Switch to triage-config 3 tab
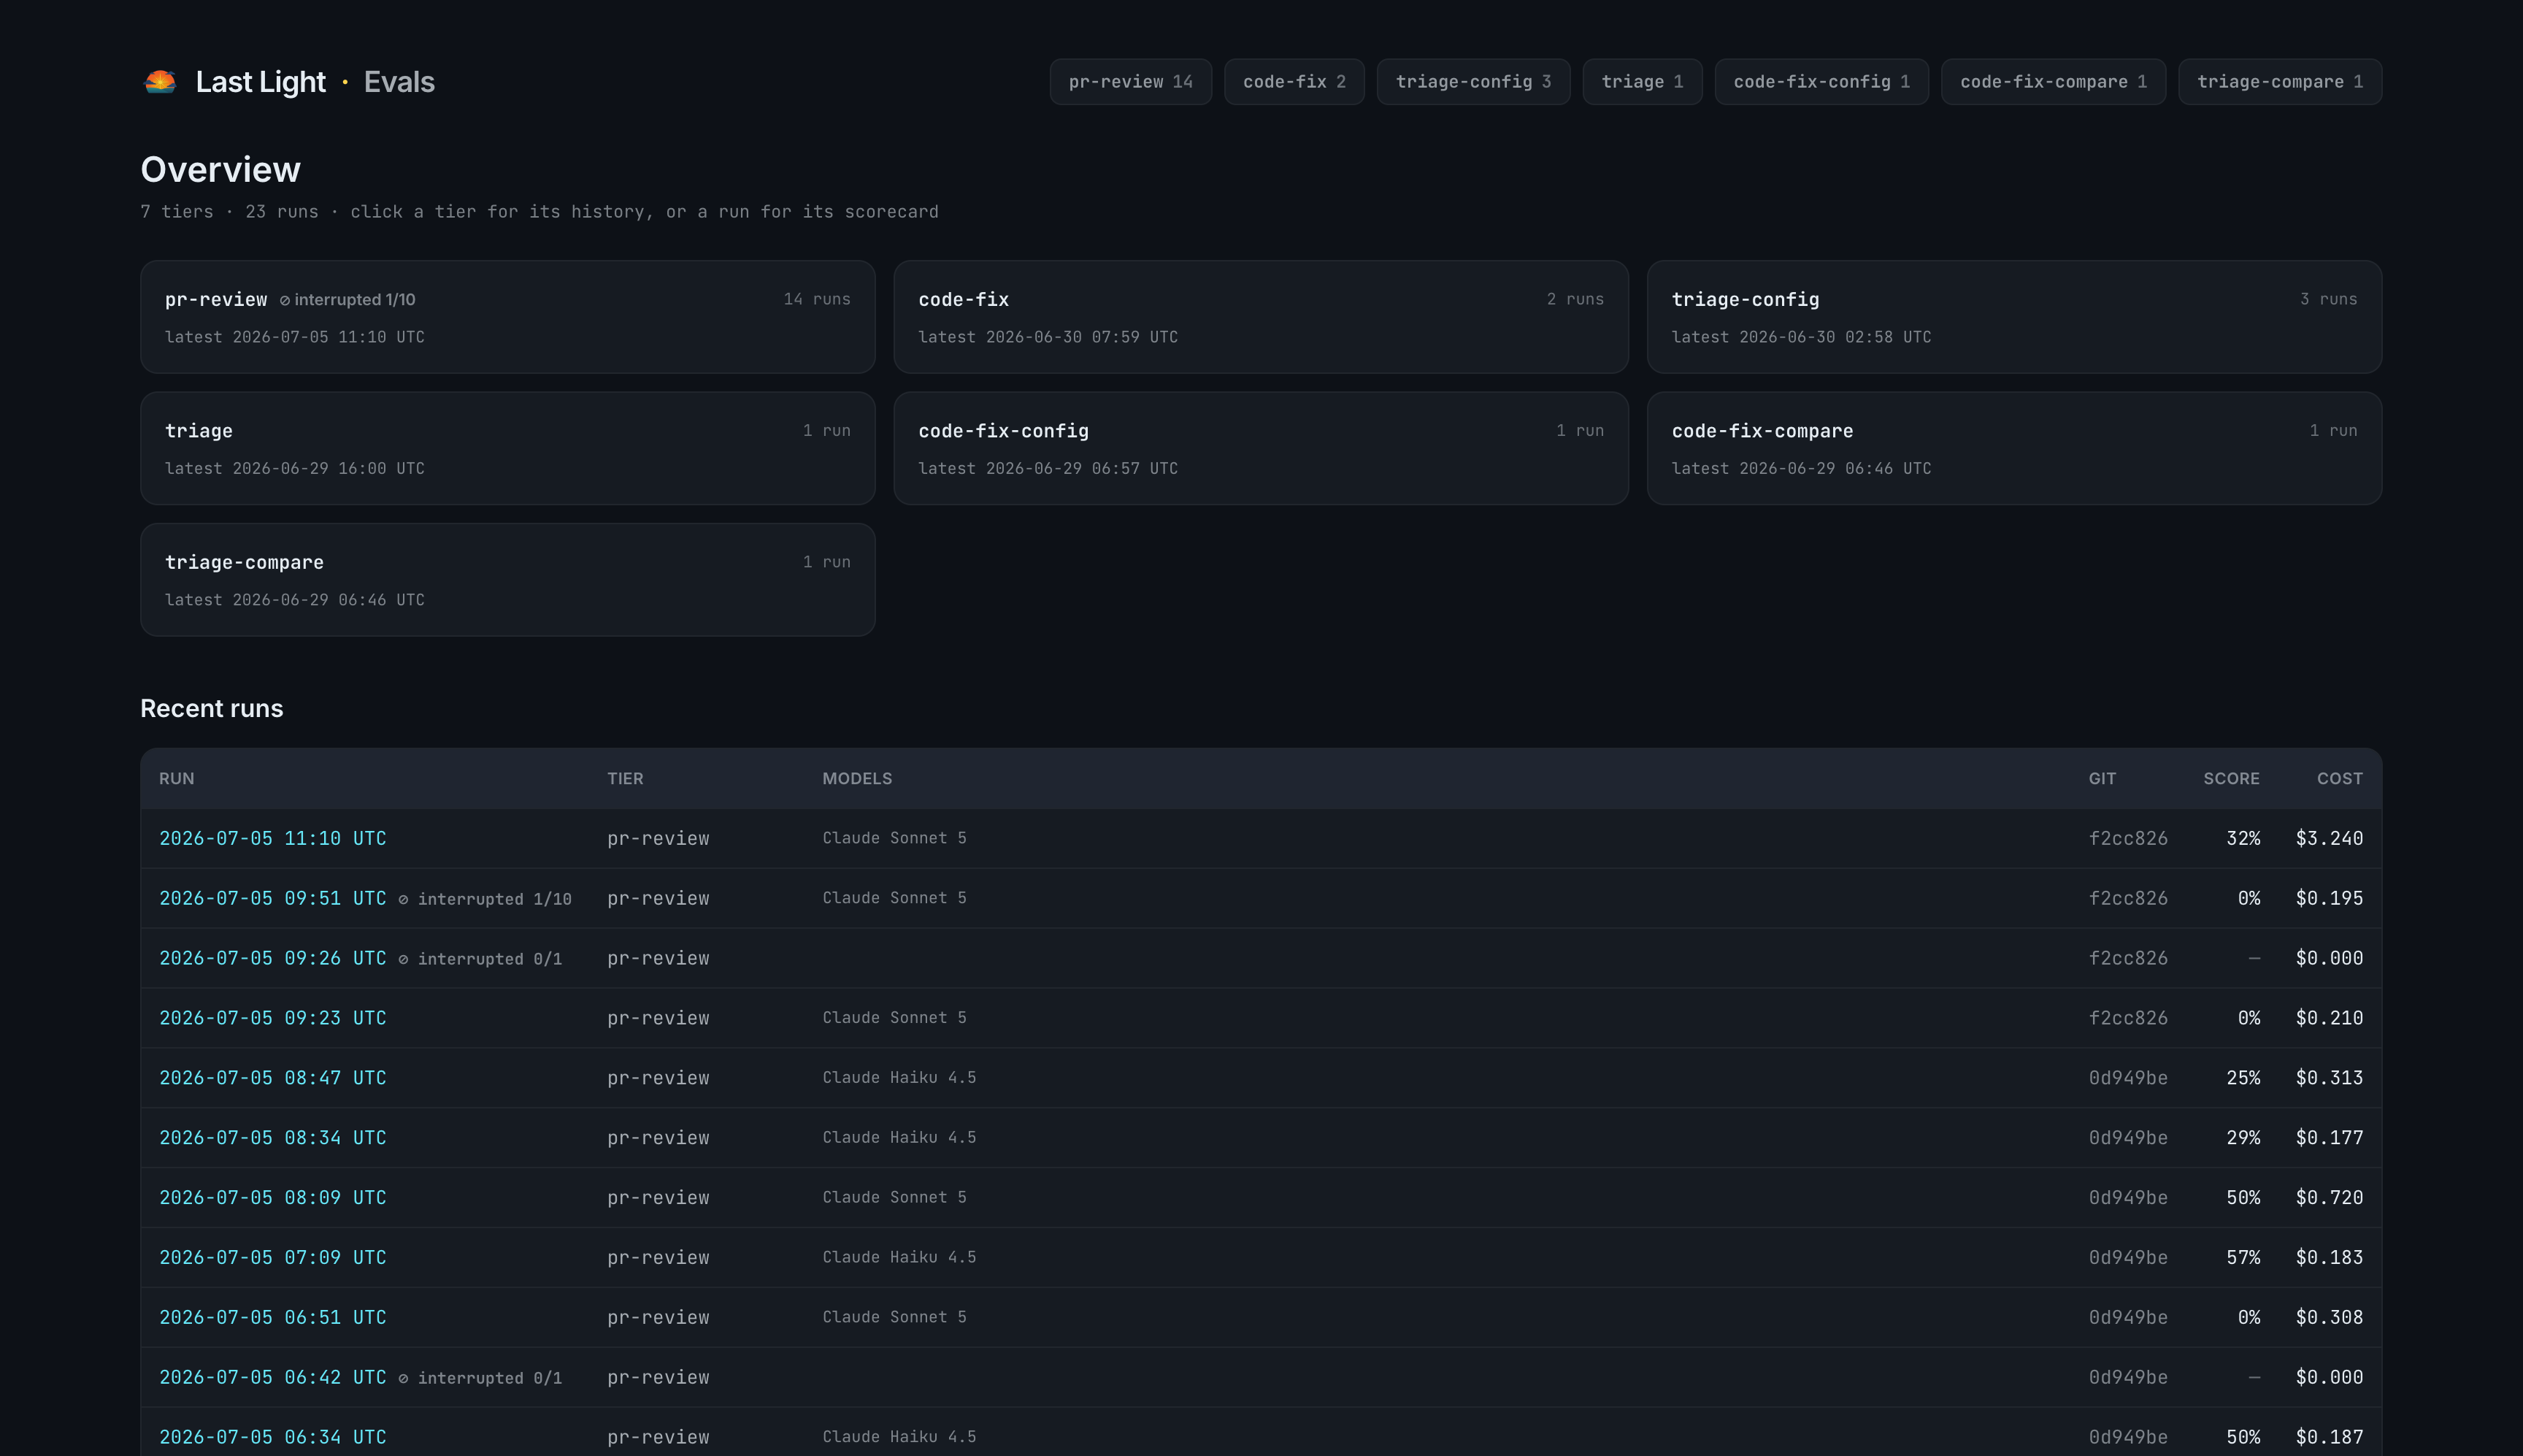 tap(1473, 82)
